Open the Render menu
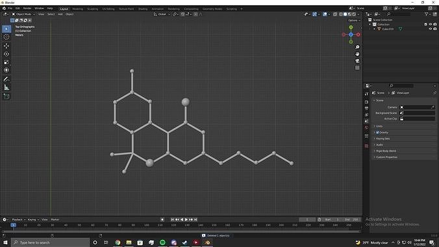The image size is (439, 247). pos(27,8)
